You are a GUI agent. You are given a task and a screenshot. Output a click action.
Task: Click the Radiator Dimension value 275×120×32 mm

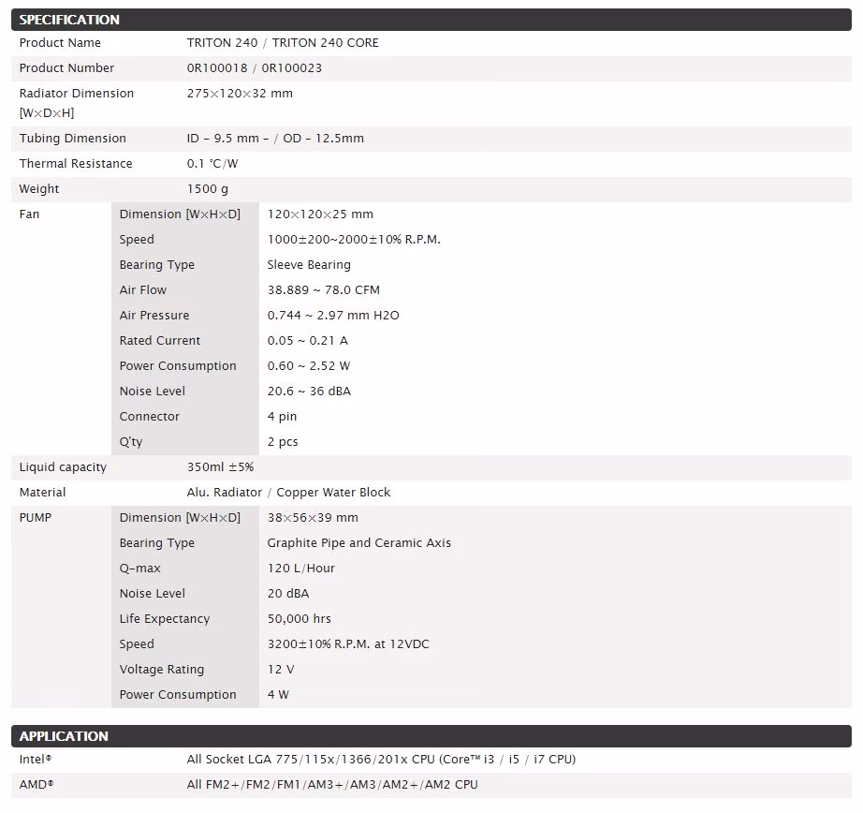240,94
